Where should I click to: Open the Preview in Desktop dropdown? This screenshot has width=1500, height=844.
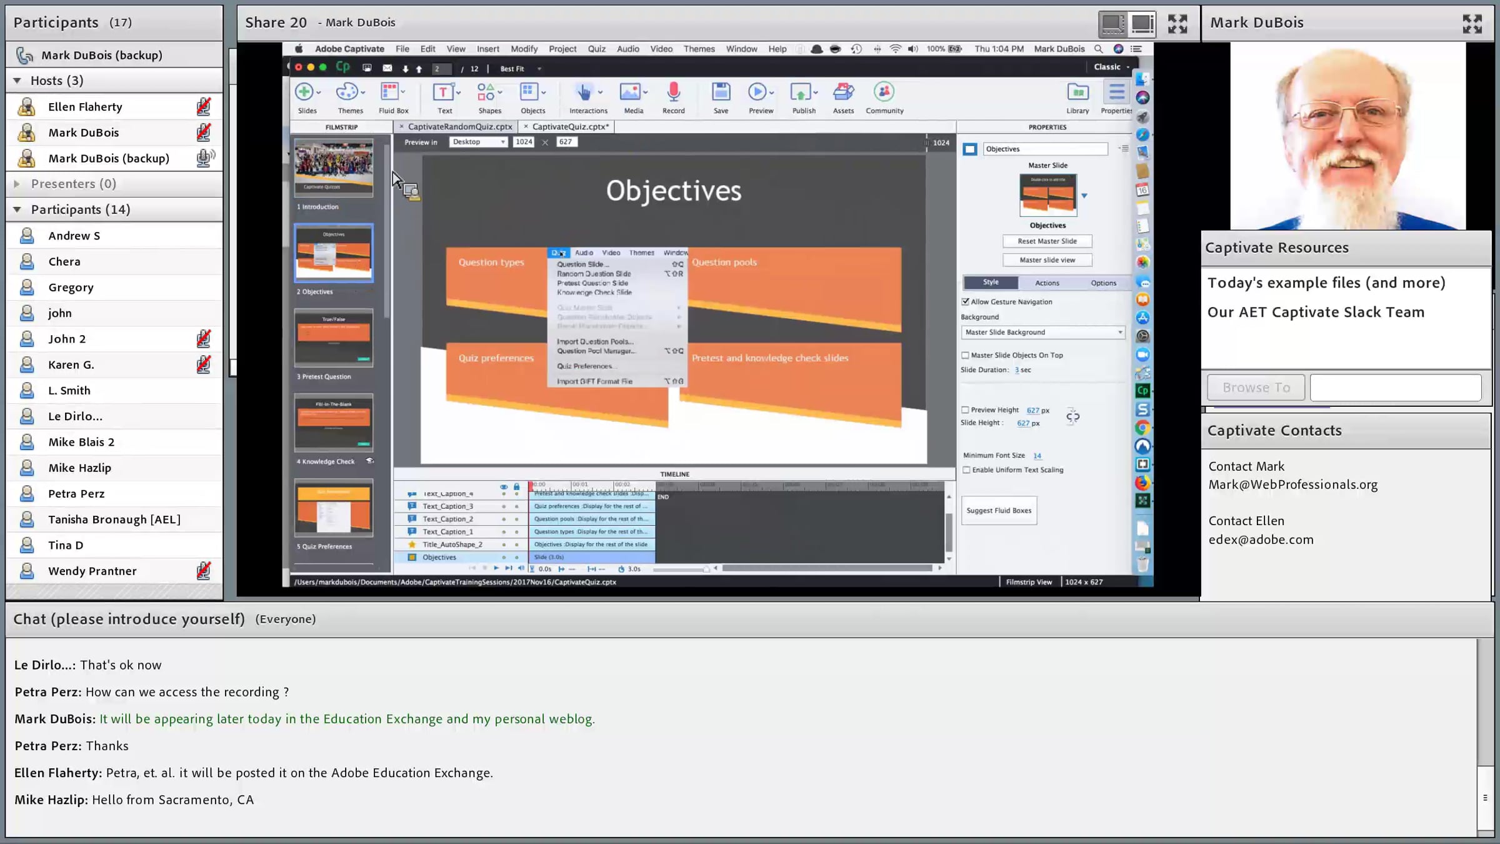click(478, 142)
